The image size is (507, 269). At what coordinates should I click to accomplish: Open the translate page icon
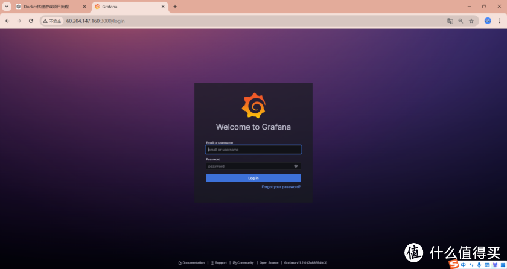point(450,21)
